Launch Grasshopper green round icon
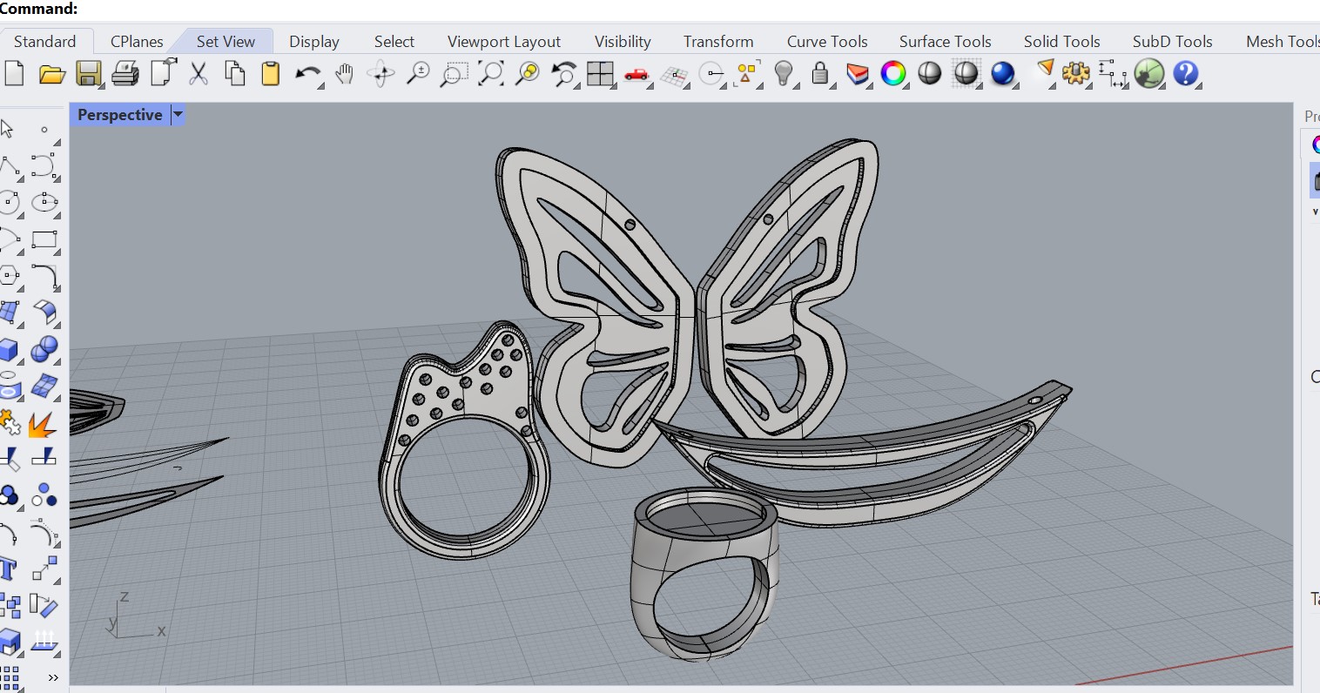This screenshot has height=693, width=1320. 1149,74
